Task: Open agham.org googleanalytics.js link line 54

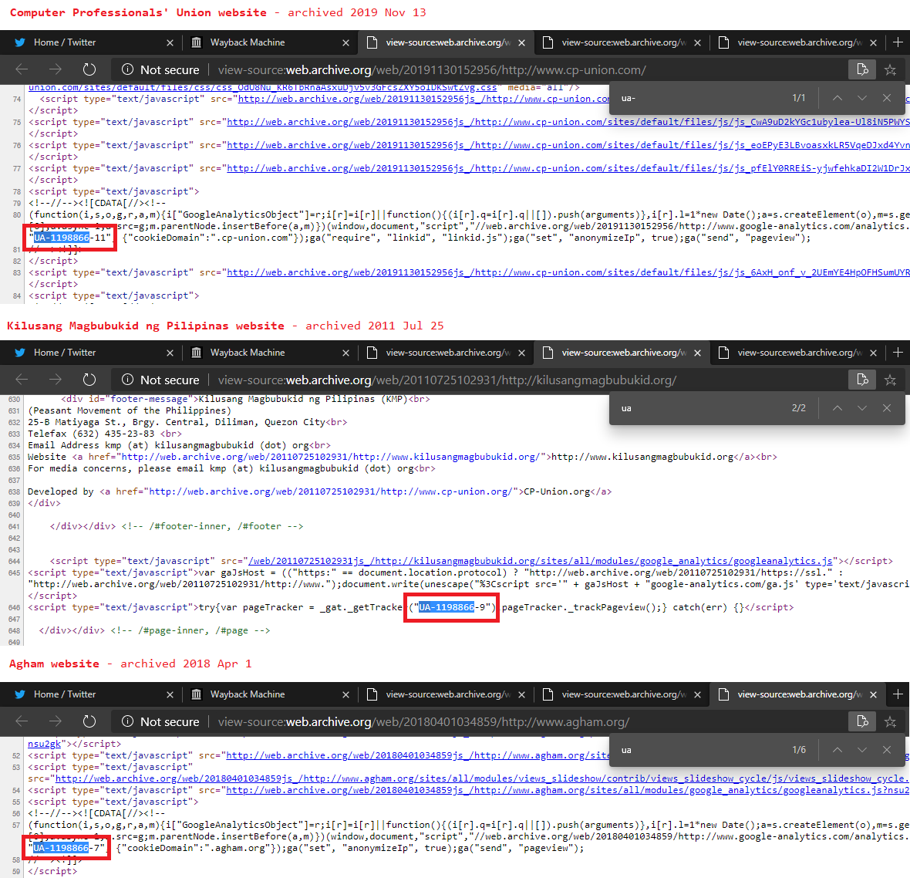Action: coord(568,790)
